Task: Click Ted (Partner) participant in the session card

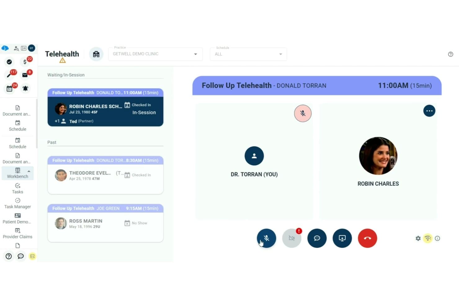Action: [81, 121]
